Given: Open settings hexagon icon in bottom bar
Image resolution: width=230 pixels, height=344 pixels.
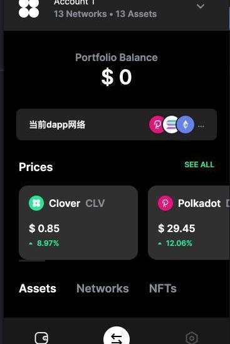Looking at the screenshot, I should (x=192, y=338).
